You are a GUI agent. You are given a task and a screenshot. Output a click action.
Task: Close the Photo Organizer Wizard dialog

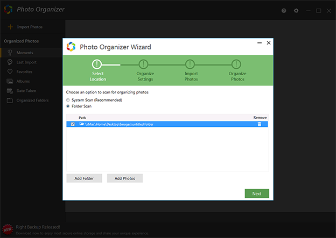tap(269, 43)
